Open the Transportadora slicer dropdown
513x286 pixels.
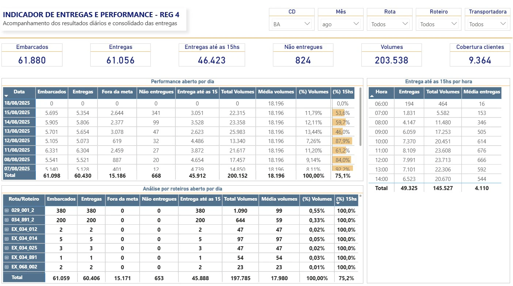(x=488, y=24)
